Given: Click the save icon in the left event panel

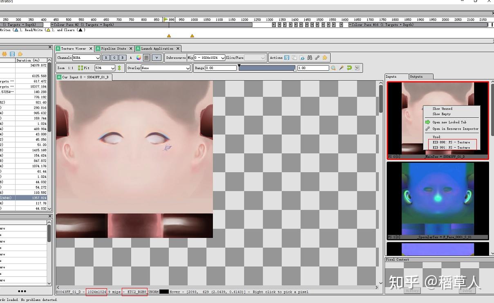Looking at the screenshot, I should coord(12,54).
